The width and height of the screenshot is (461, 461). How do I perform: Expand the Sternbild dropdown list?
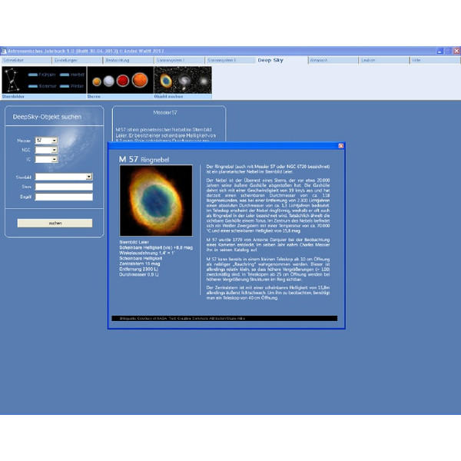pos(89,177)
